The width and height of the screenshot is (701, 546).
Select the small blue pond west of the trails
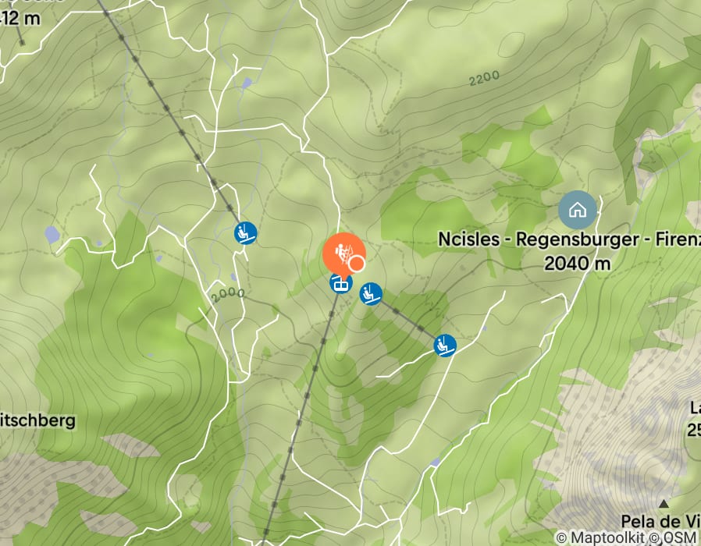(x=52, y=235)
